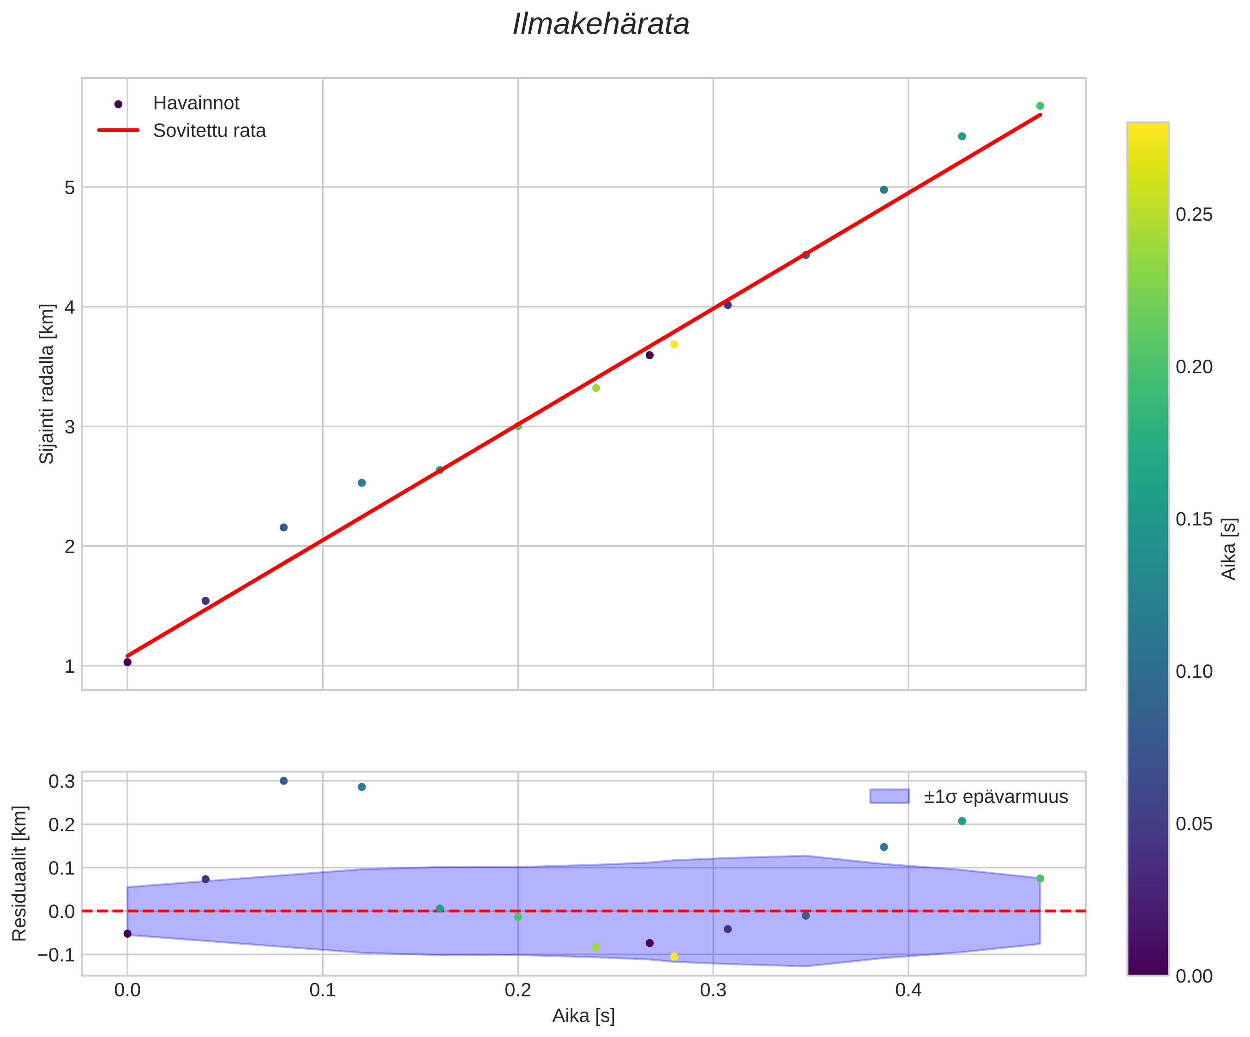
Task: Click the yellow observation point on trajectory
Action: click(674, 345)
